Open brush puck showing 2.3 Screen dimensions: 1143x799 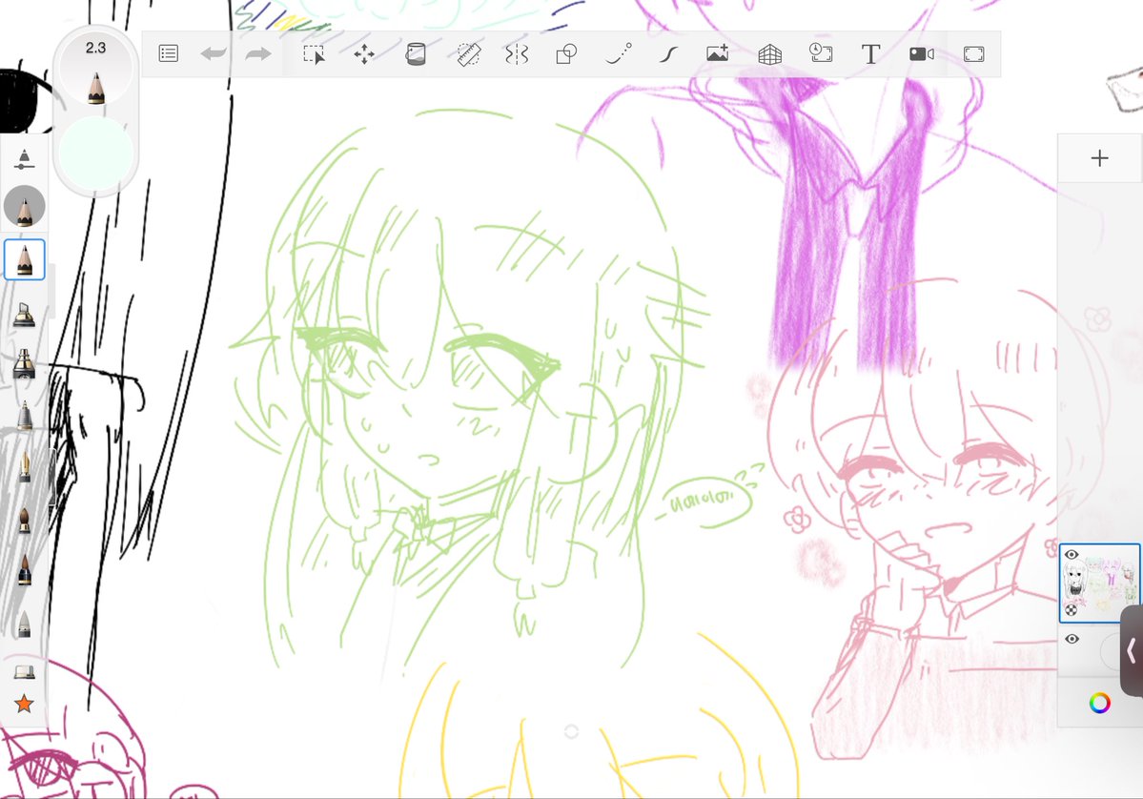95,71
